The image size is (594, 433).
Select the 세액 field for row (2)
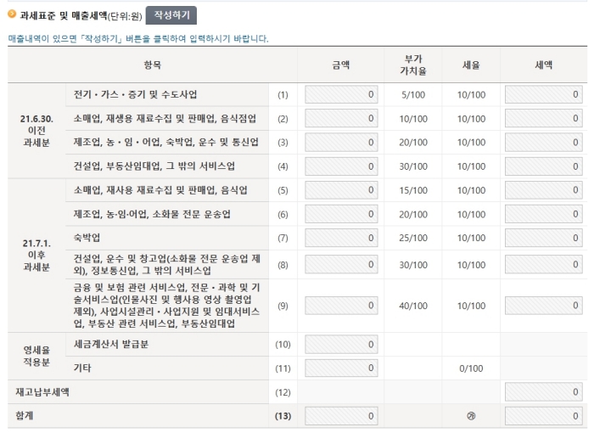click(x=544, y=119)
